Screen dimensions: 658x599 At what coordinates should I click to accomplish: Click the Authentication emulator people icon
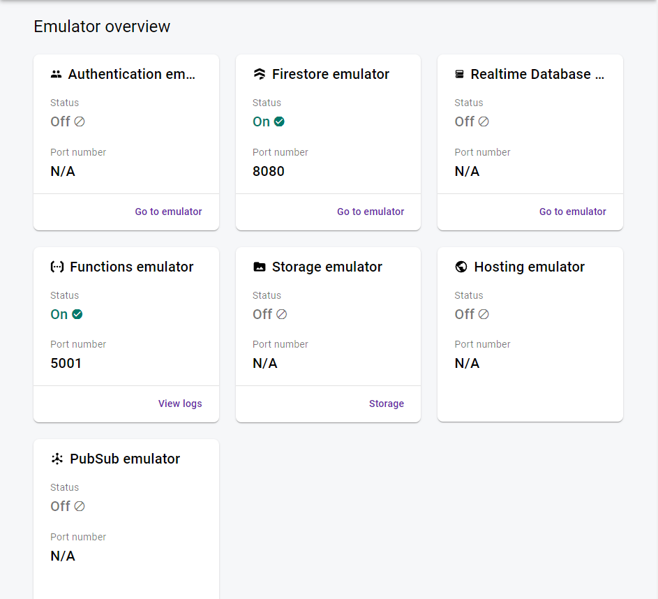[57, 74]
